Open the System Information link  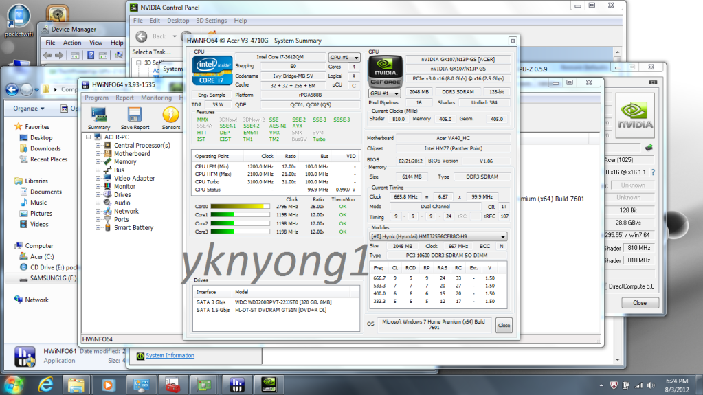coord(170,356)
